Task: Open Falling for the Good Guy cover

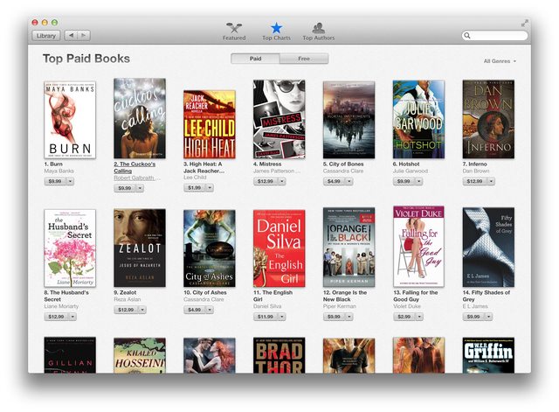Action: 418,247
